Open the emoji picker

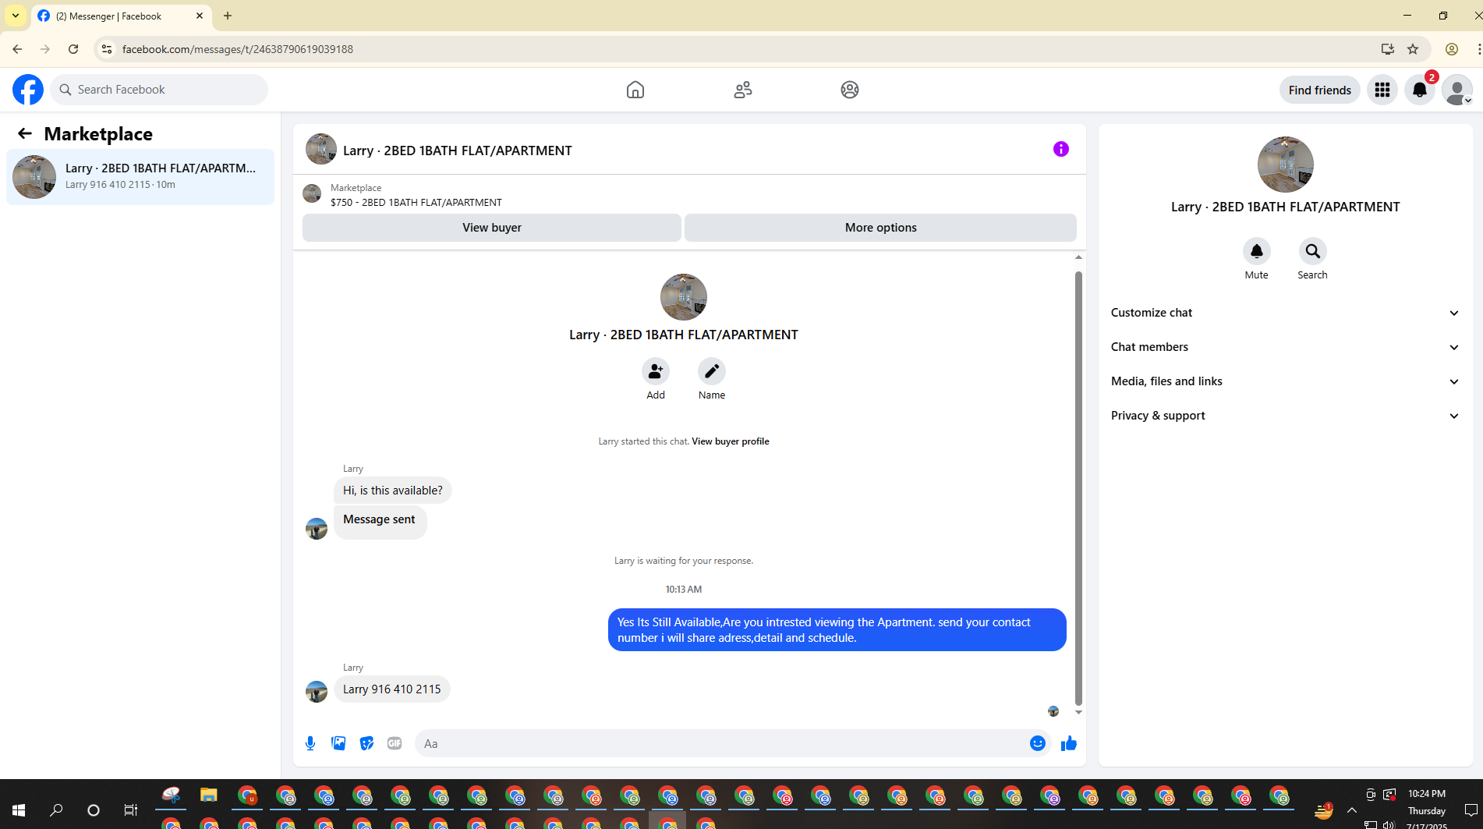pyautogui.click(x=1038, y=743)
